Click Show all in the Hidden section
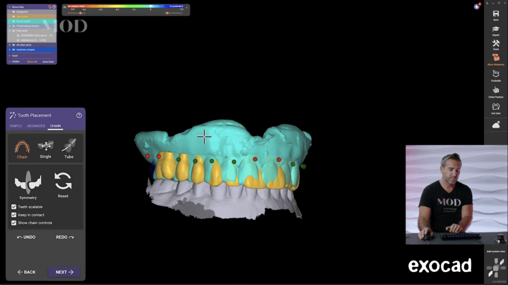The width and height of the screenshot is (508, 285). pyautogui.click(x=32, y=61)
